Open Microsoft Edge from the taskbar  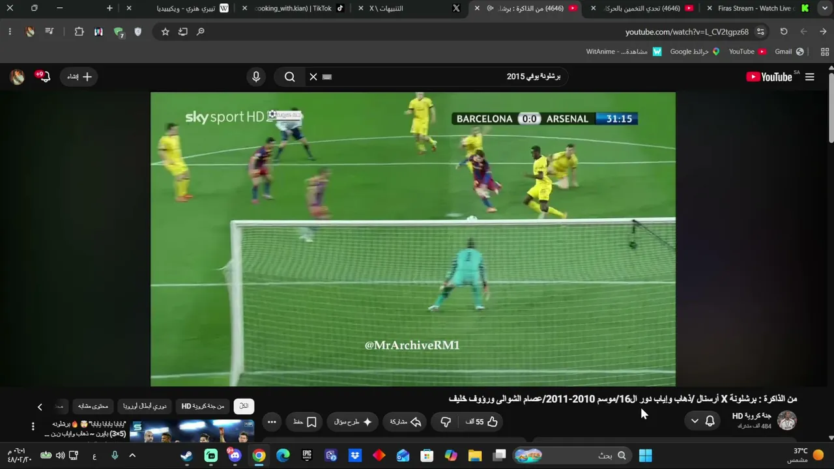tap(283, 455)
